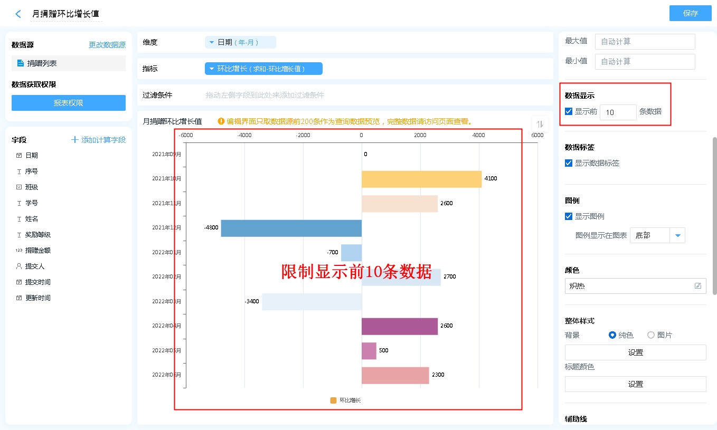Uncheck the 显示前 data limit checkbox

coord(569,111)
